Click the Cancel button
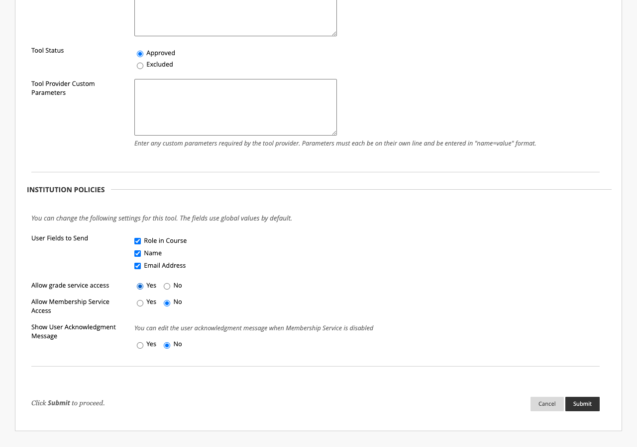This screenshot has width=637, height=447. [547, 404]
